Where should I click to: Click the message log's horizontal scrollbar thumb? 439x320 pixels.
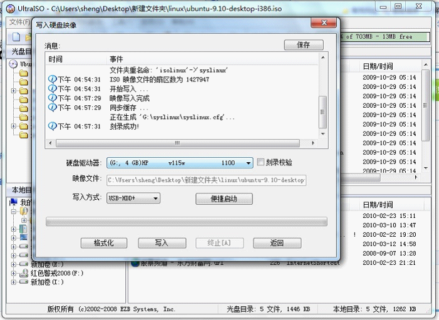(177, 143)
